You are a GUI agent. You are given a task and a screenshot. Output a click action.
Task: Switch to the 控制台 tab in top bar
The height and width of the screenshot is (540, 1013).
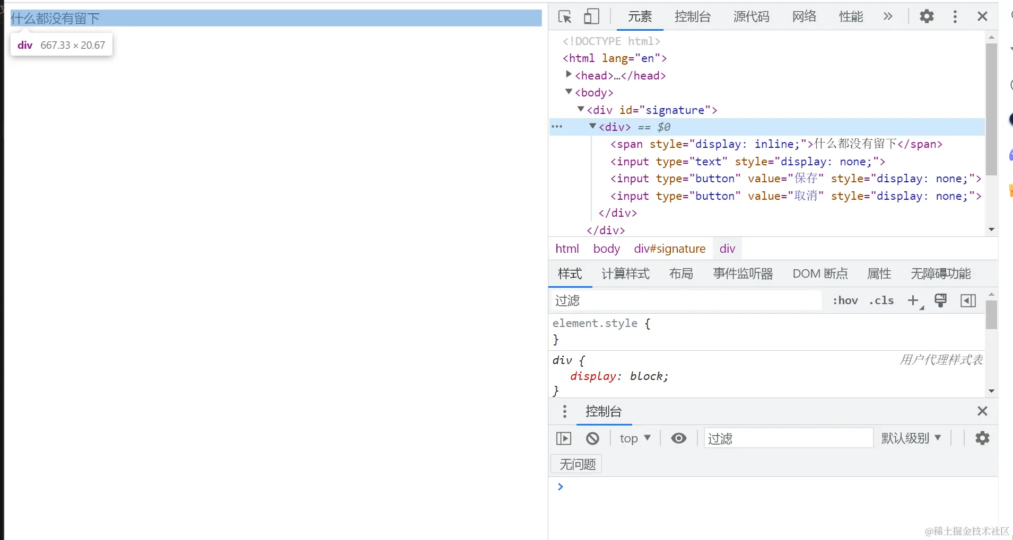click(x=692, y=16)
